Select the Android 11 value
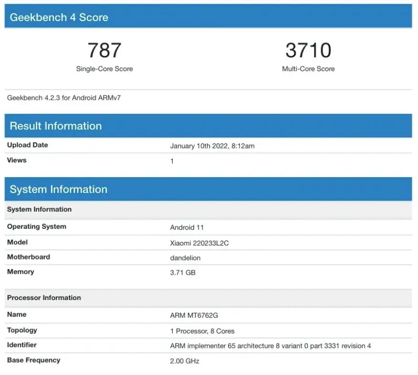The width and height of the screenshot is (418, 375). coord(187,227)
